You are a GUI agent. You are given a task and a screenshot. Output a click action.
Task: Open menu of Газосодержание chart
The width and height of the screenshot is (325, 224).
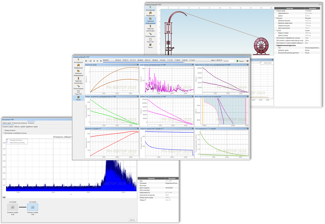[x=248, y=129]
